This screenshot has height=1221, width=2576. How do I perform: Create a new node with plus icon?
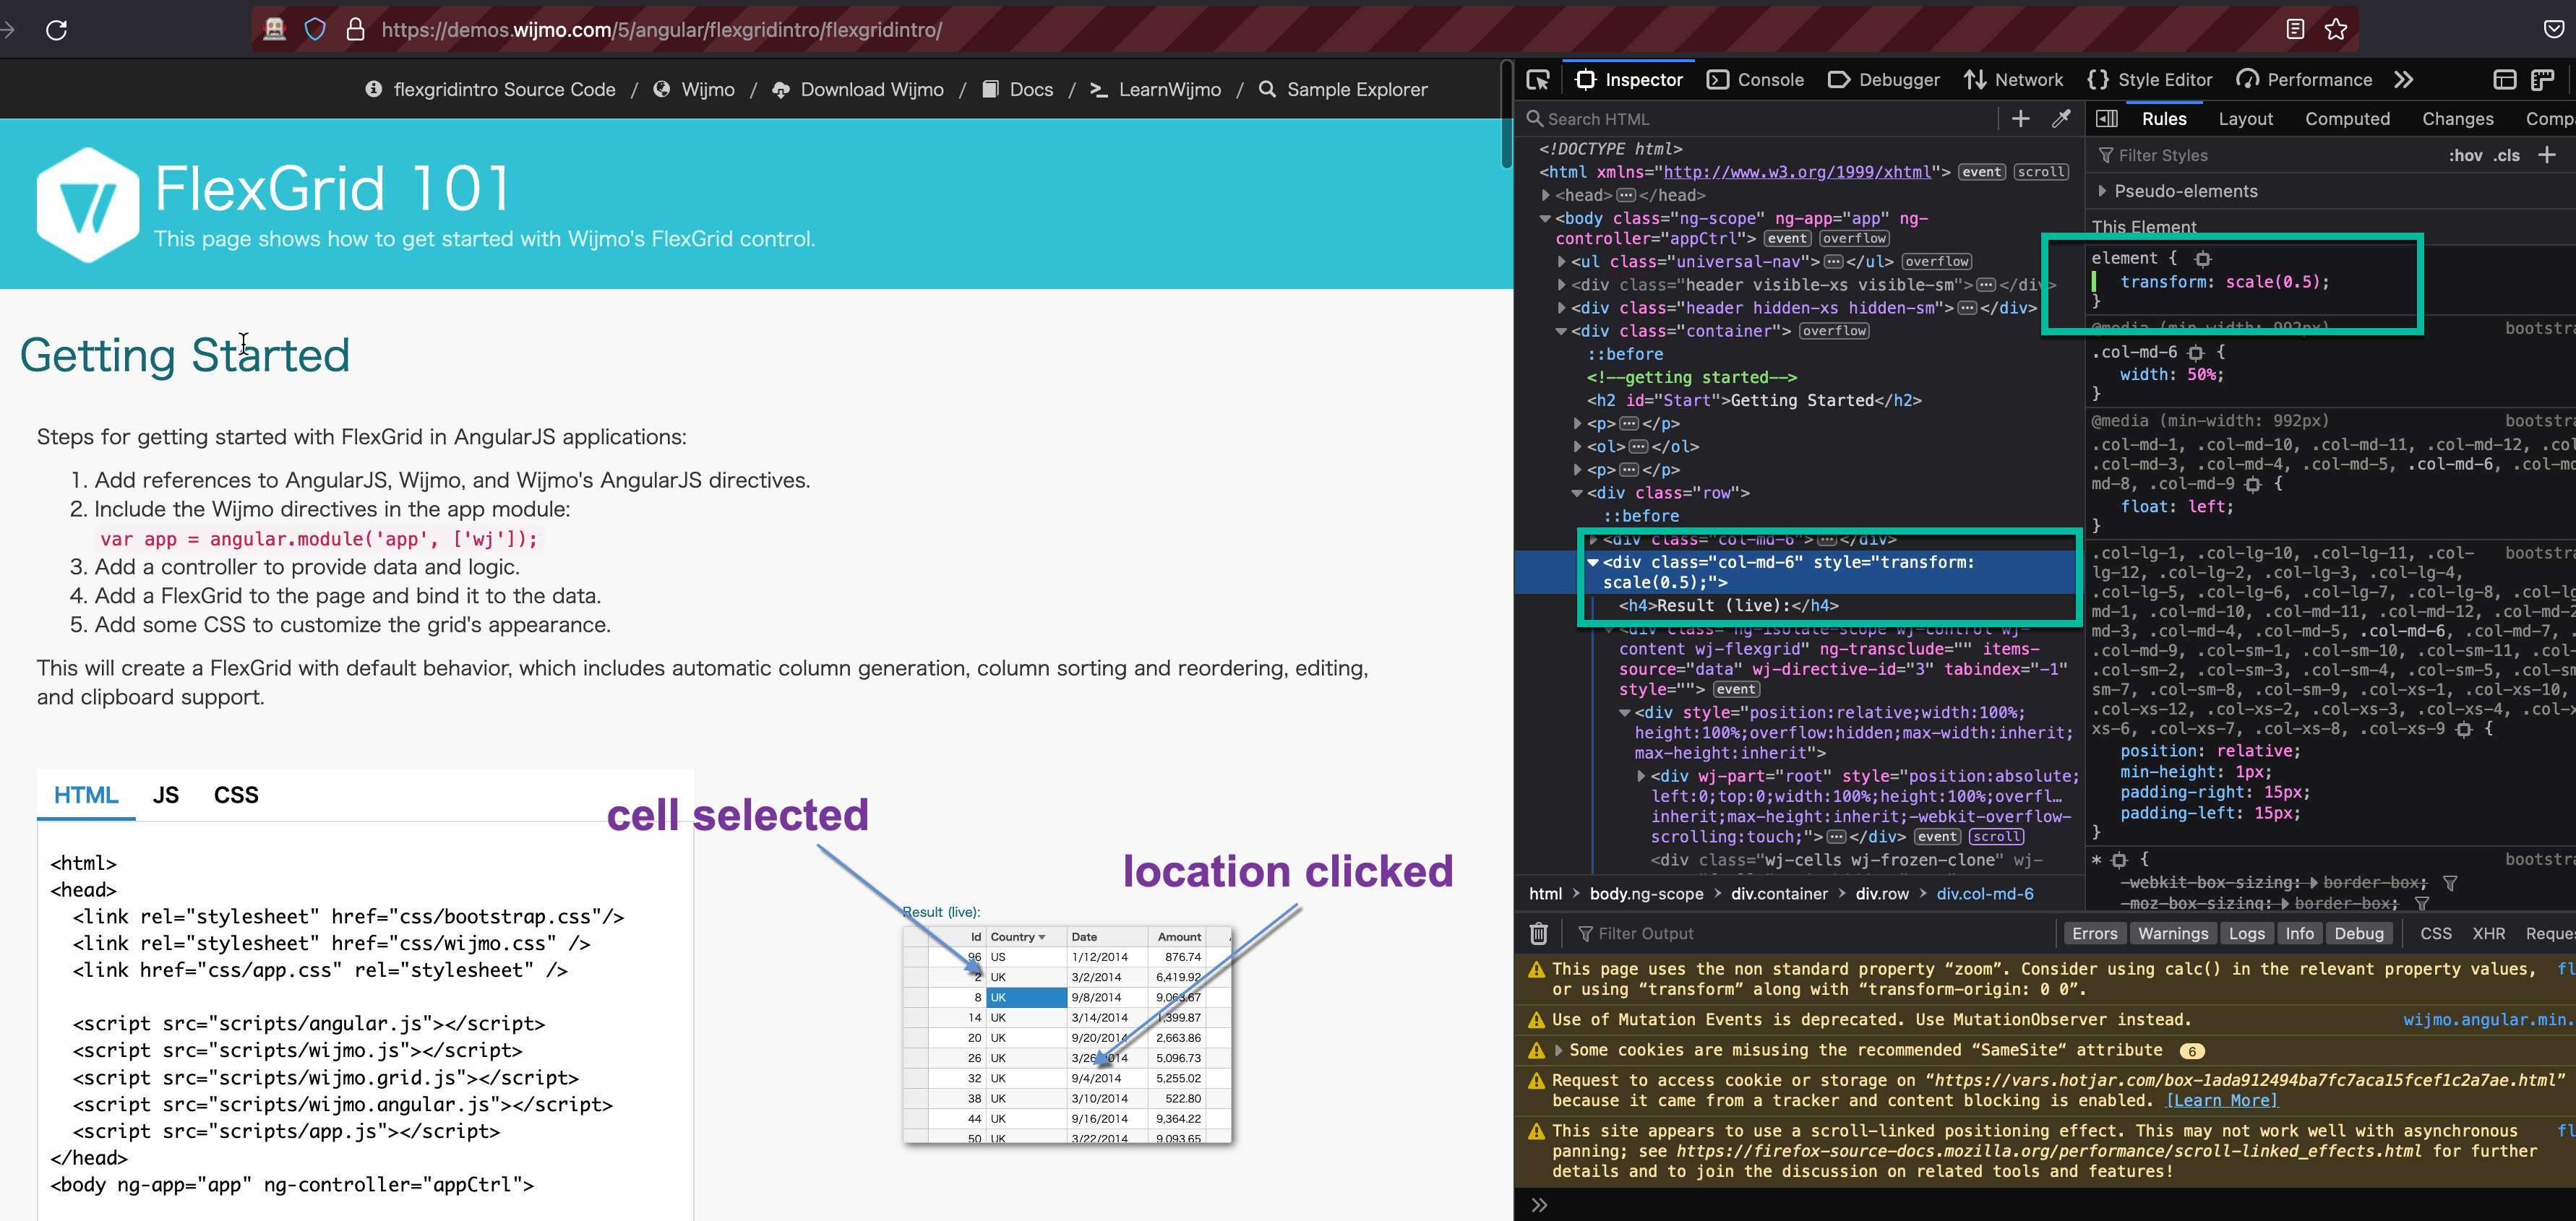pyautogui.click(x=2020, y=119)
